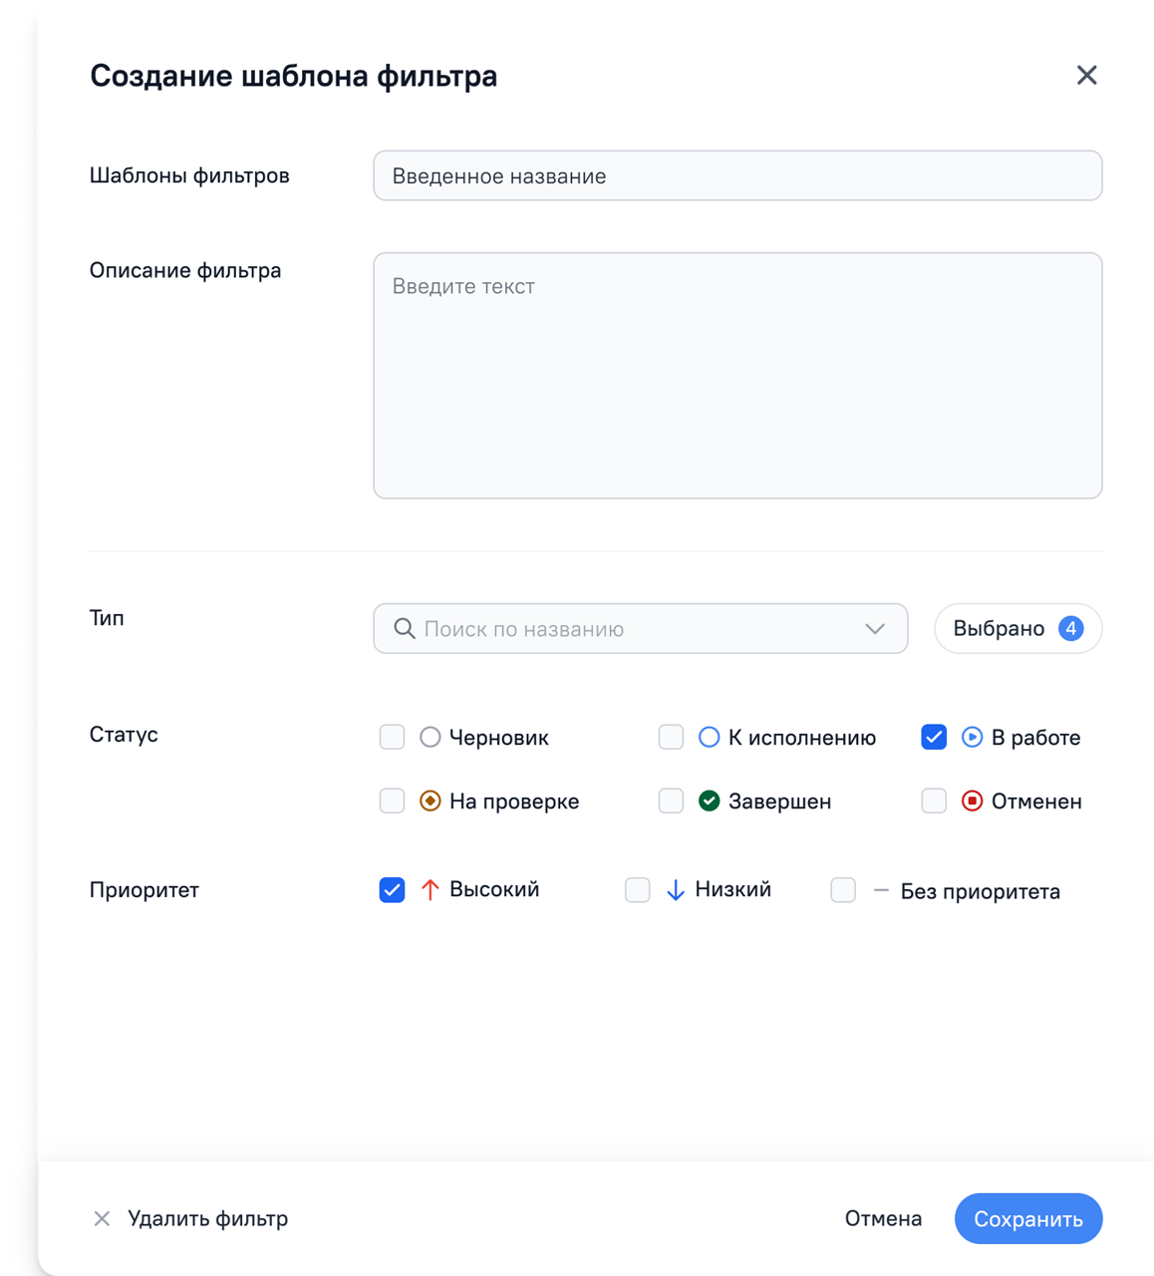This screenshot has height=1276, width=1154.
Task: Uncheck the В работе status checkbox
Action: point(934,738)
